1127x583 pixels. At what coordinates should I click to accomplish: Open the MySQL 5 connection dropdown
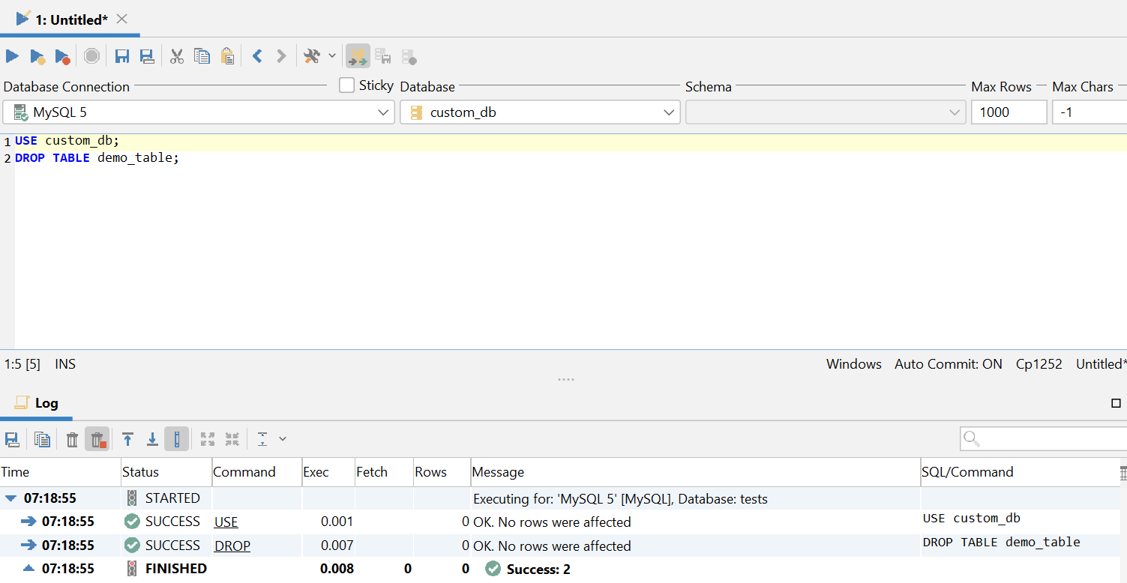pyautogui.click(x=383, y=112)
